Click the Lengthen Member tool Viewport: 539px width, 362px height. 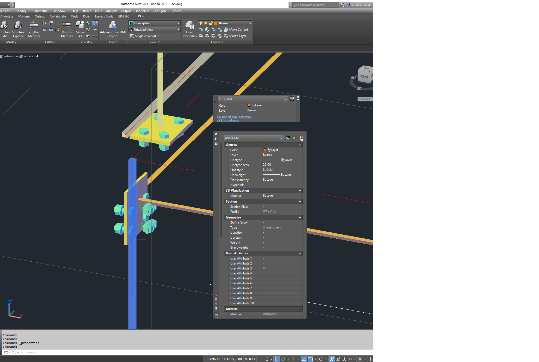34,29
